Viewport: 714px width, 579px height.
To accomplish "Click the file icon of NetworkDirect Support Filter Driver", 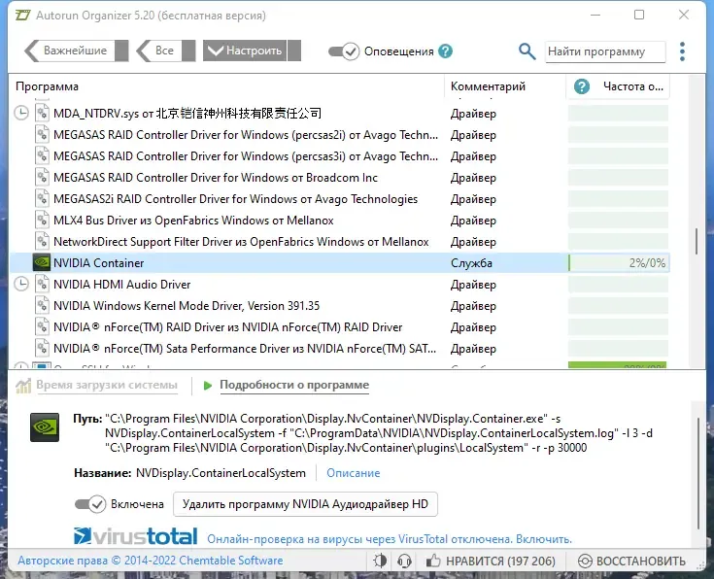I will tap(42, 242).
